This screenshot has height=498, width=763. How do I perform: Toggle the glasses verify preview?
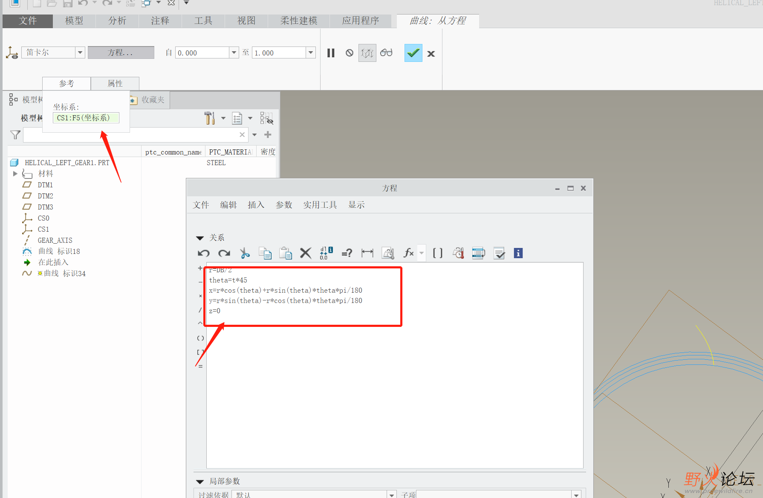pyautogui.click(x=386, y=52)
